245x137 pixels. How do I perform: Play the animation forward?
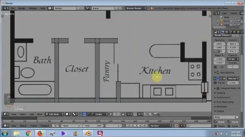[x=139, y=126]
